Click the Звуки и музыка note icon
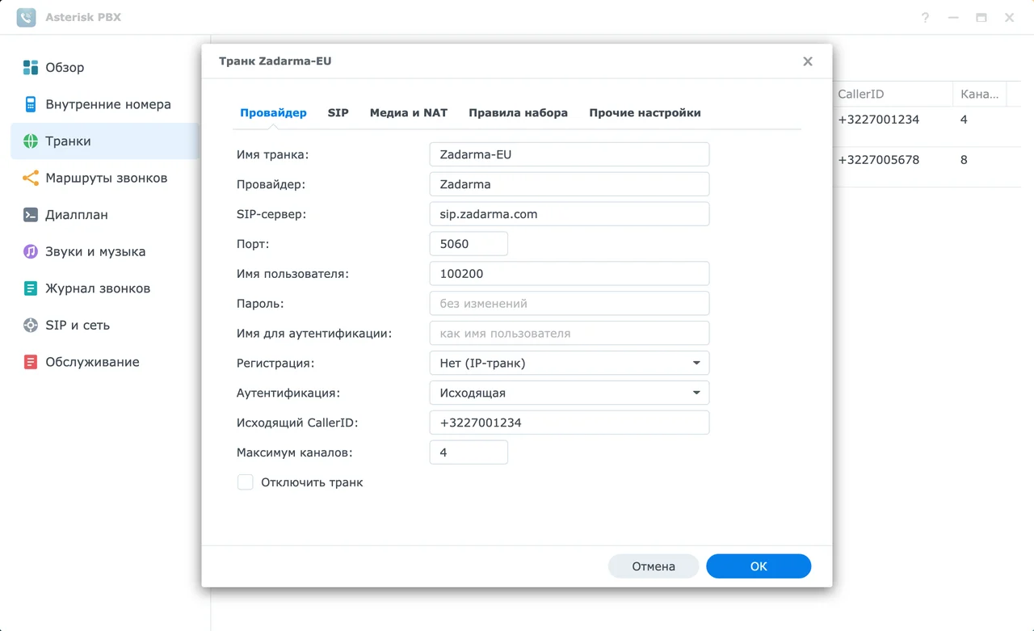Screen dimensions: 1034x631 (31, 251)
